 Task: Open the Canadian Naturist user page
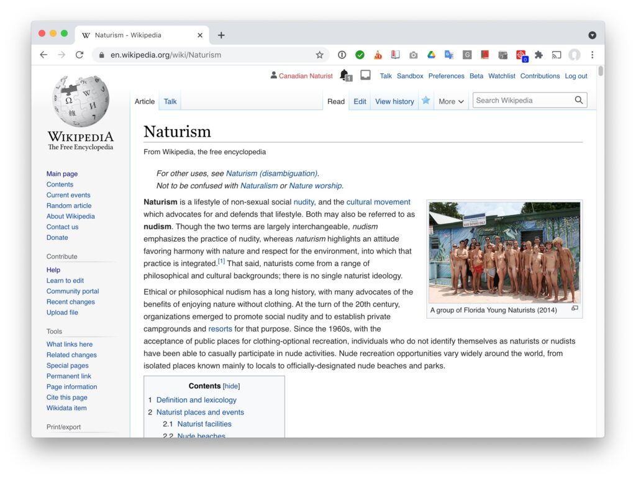pos(306,76)
